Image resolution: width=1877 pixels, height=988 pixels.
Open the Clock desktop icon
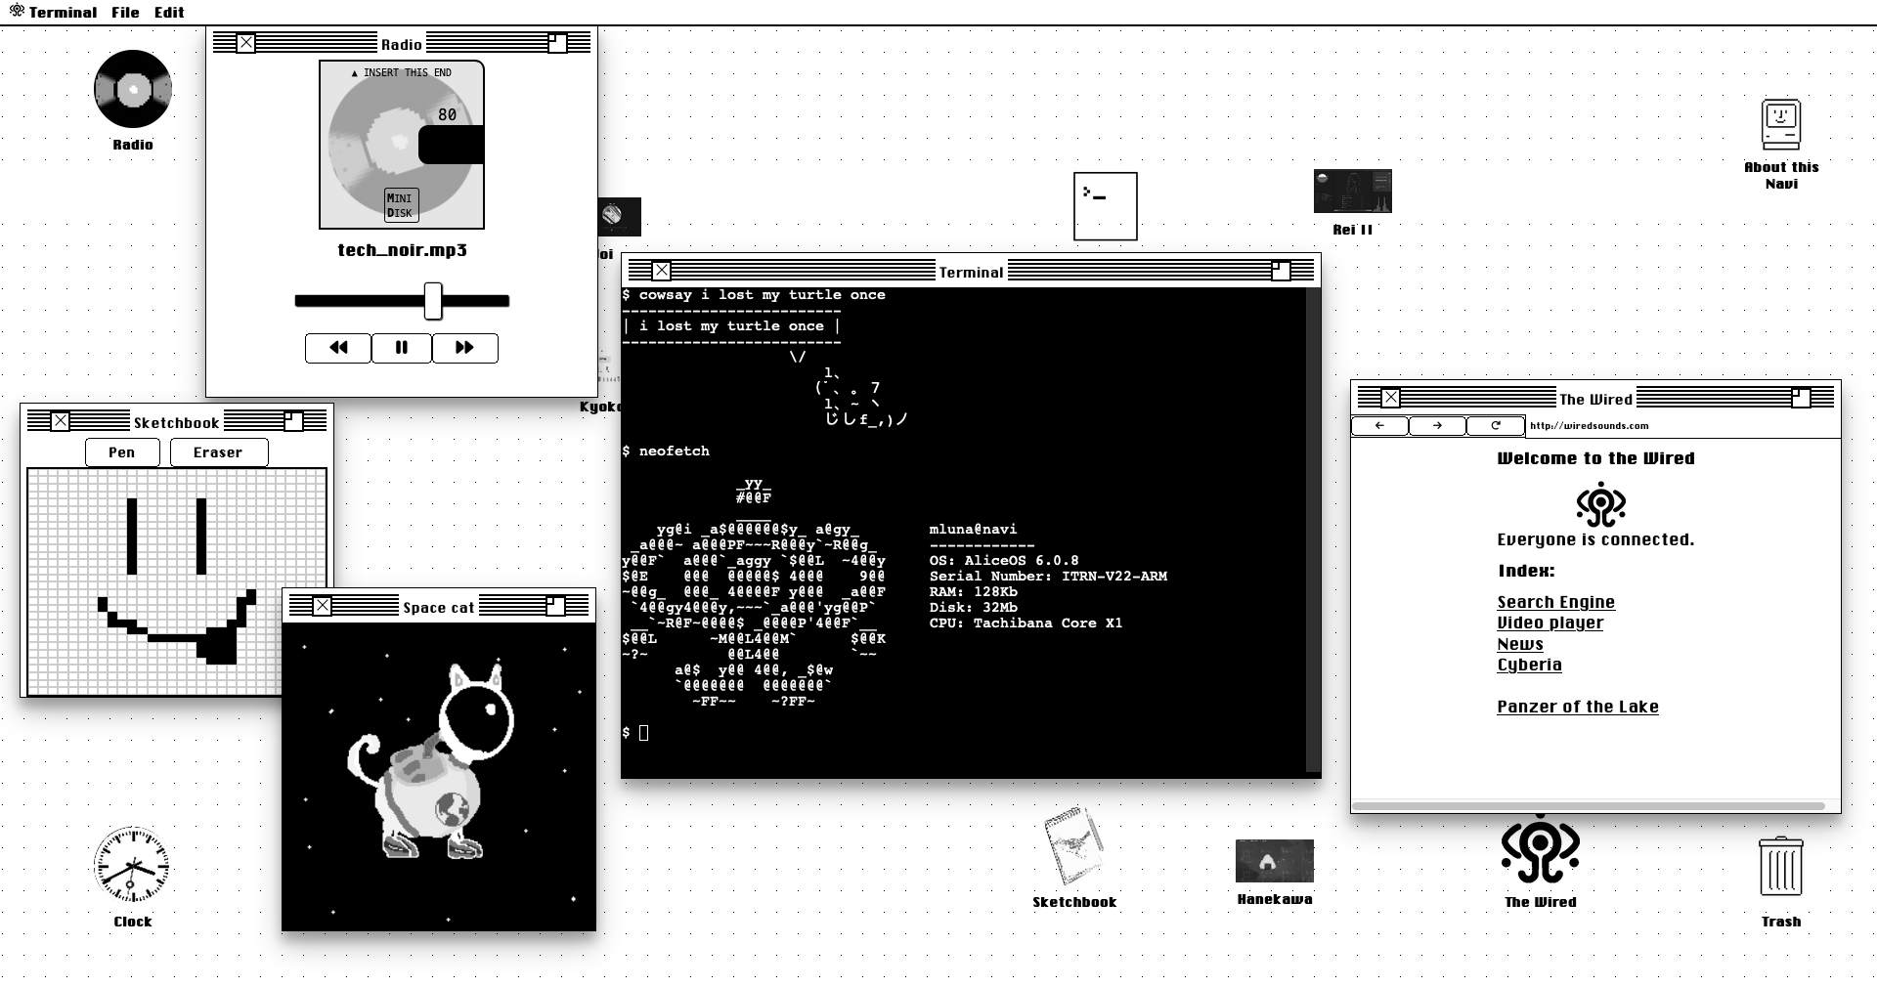coord(132,865)
